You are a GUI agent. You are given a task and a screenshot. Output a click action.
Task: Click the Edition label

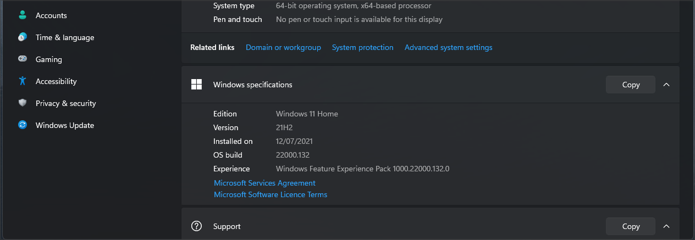point(225,114)
